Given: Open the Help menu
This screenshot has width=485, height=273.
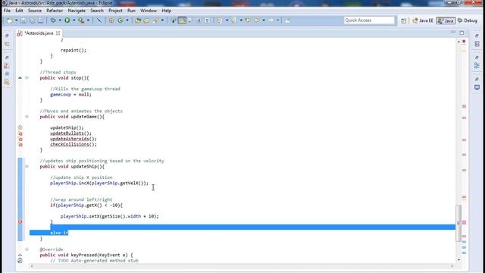Looking at the screenshot, I should click(x=167, y=11).
